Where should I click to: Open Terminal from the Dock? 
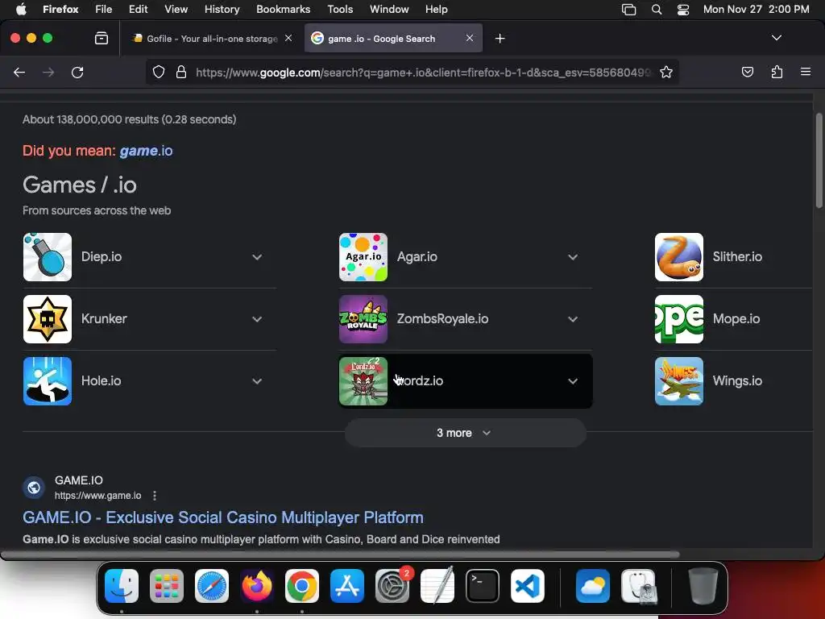[482, 586]
